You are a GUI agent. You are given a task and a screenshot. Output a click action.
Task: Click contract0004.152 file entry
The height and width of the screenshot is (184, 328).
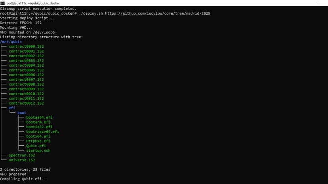pos(26,66)
